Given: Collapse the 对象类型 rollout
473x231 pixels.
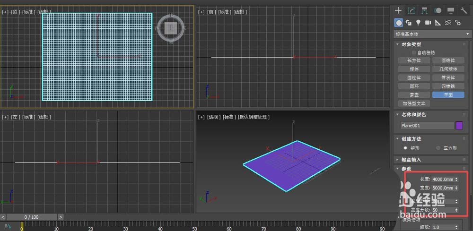Looking at the screenshot, I should (398, 44).
